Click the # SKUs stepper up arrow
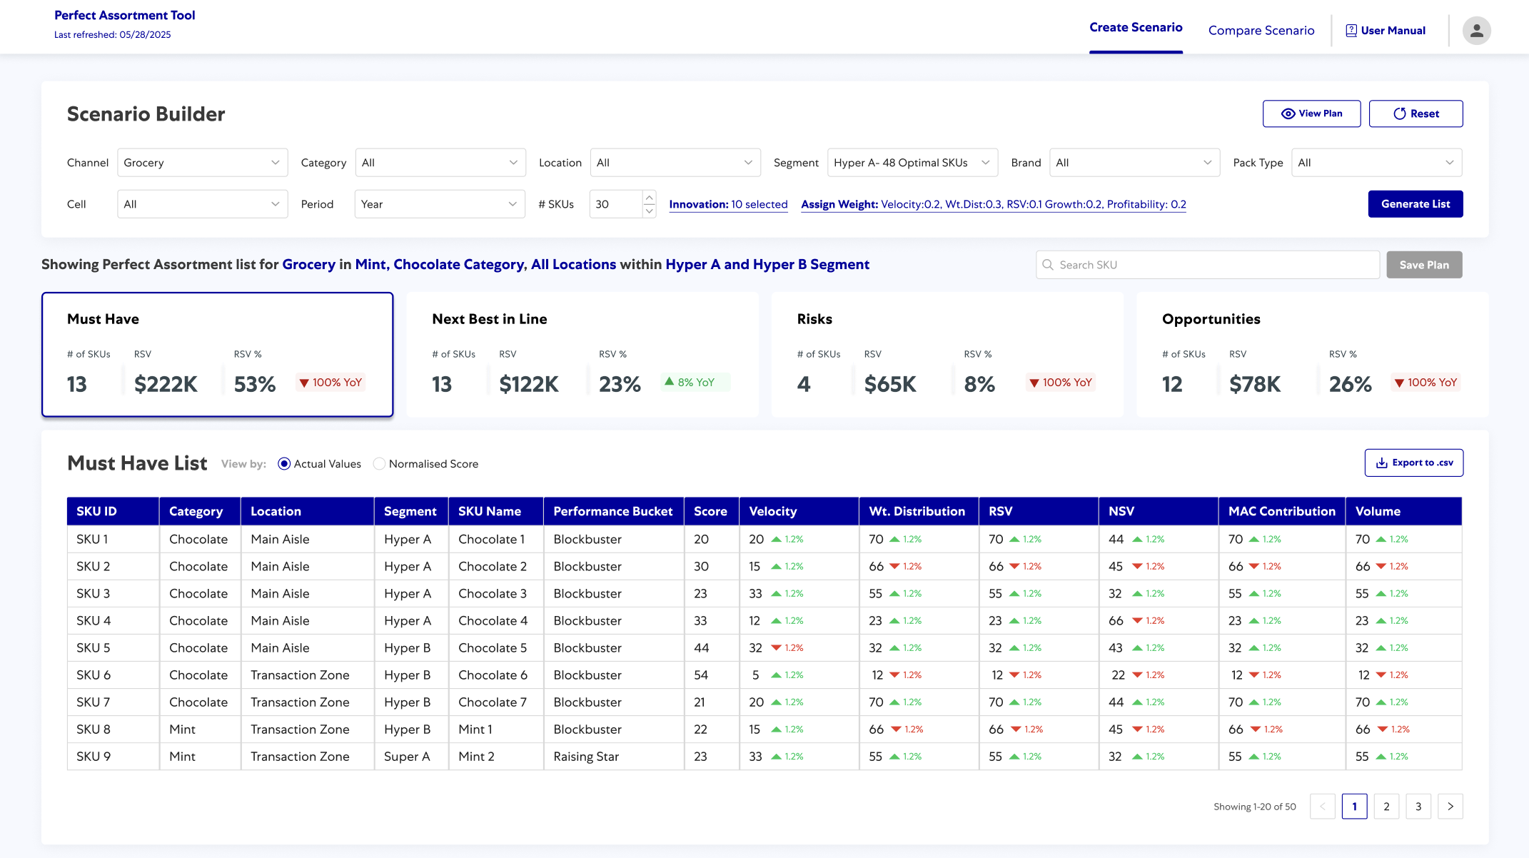Screen dimensions: 1529x858 pos(649,197)
